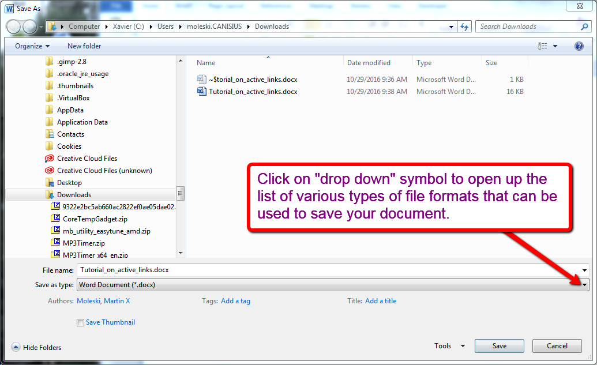Expand the Save as type dropdown

pos(584,285)
